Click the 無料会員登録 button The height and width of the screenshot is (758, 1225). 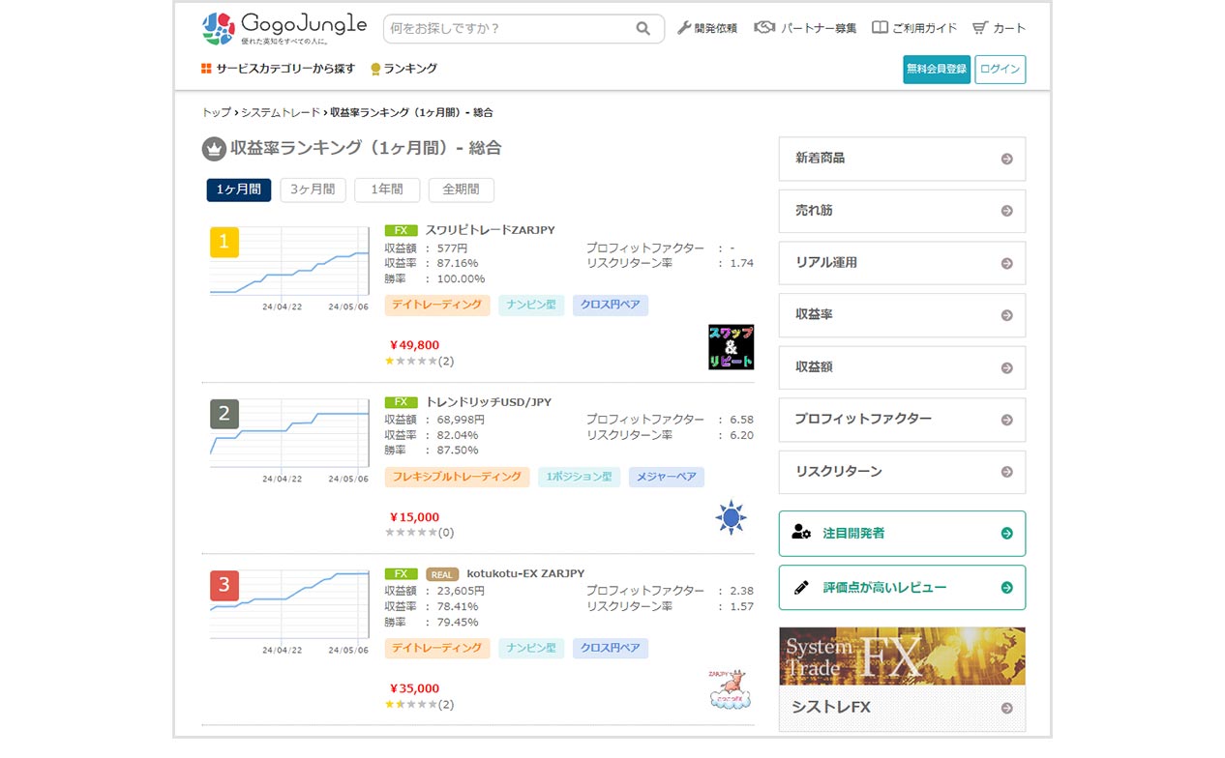pos(937,70)
